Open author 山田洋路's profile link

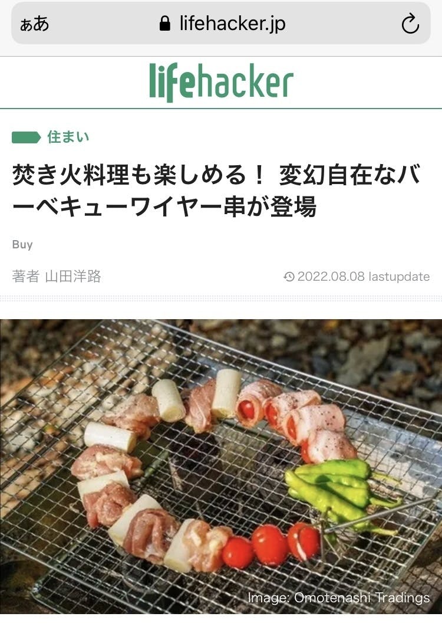73,277
